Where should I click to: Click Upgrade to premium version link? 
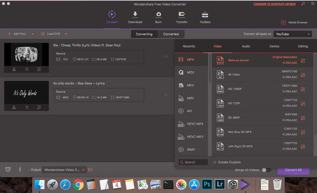point(274,4)
